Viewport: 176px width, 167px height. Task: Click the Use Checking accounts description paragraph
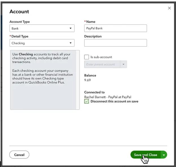coord(41,58)
